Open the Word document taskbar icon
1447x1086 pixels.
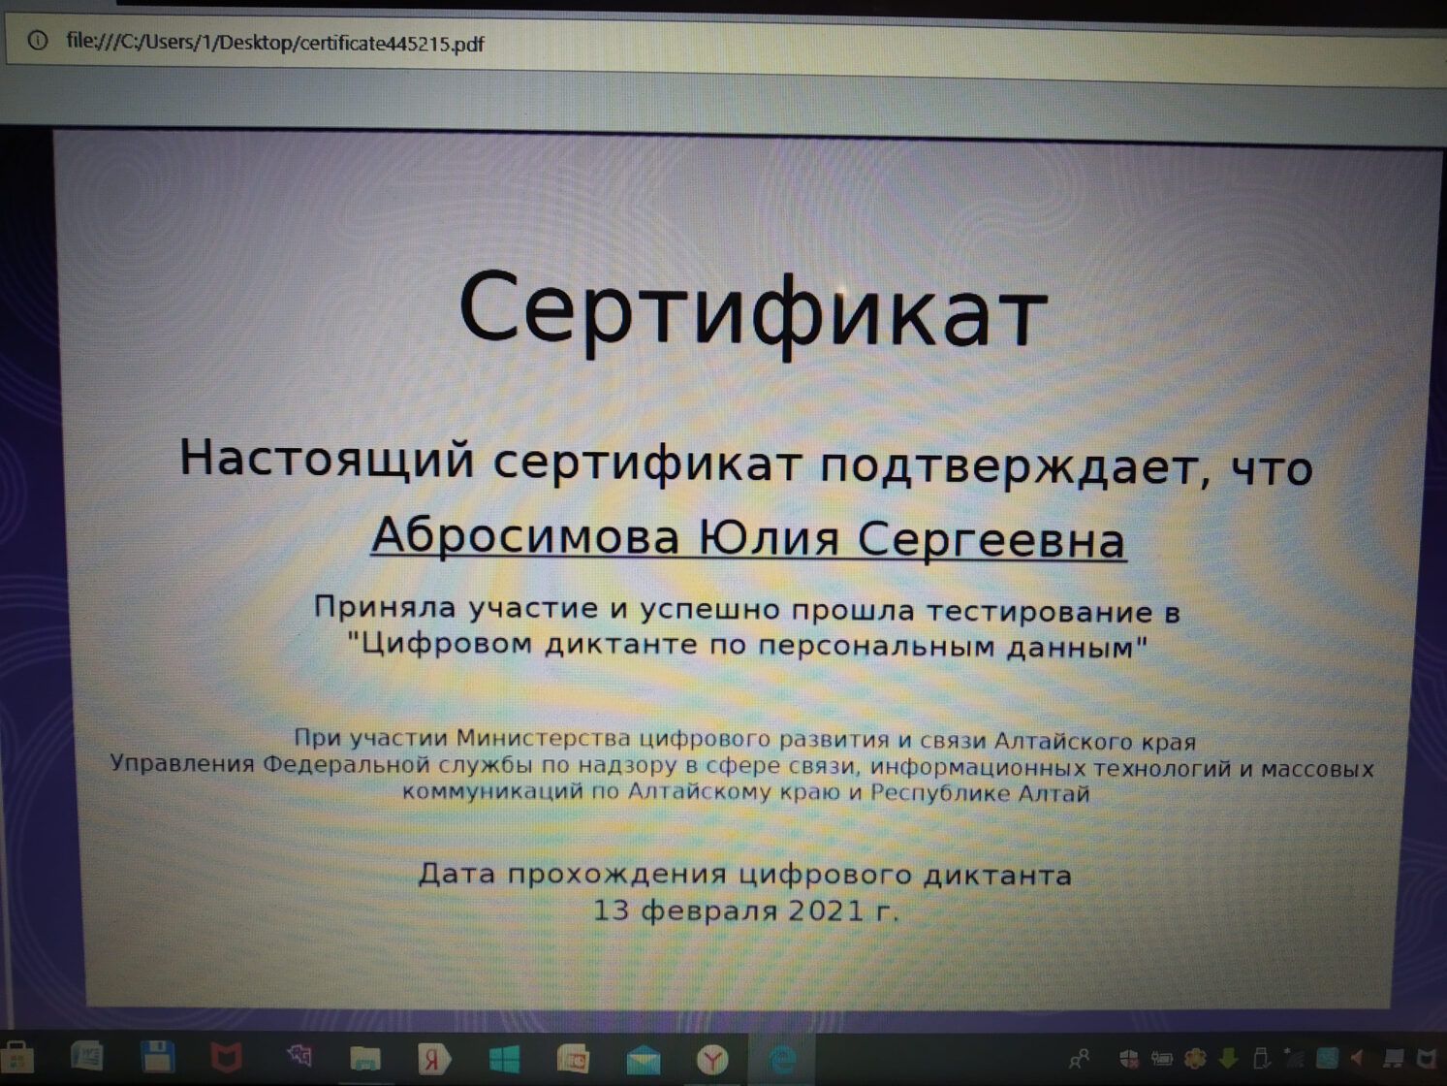coord(87,1057)
